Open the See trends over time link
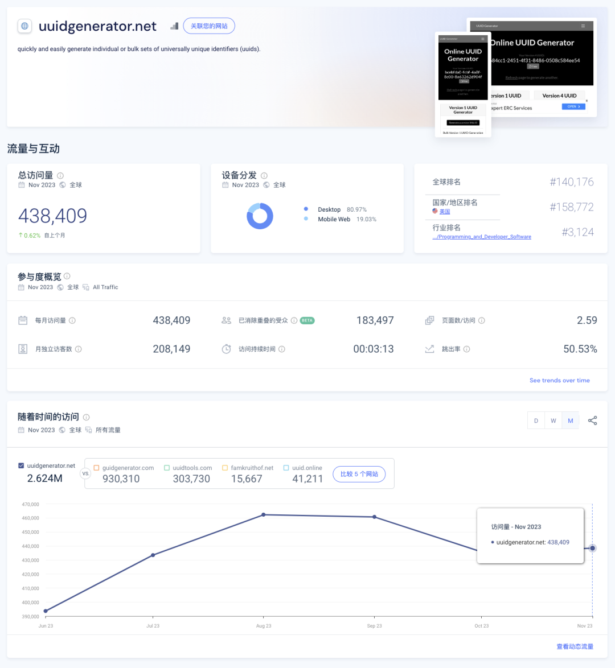 coord(559,380)
